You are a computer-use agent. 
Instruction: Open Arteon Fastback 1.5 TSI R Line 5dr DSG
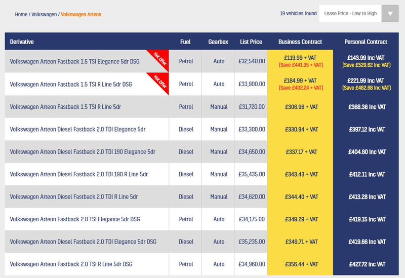tap(71, 84)
